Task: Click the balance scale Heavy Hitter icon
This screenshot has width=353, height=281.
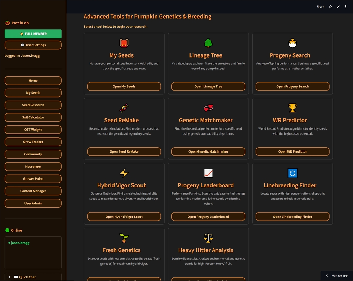Action: 208,238
